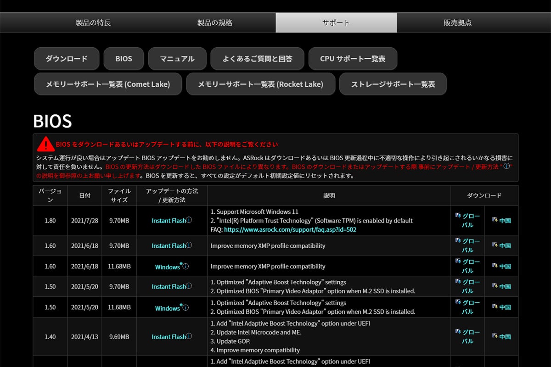Click "Support Microsoft Windows 11" description text
The image size is (551, 367).
click(x=254, y=212)
